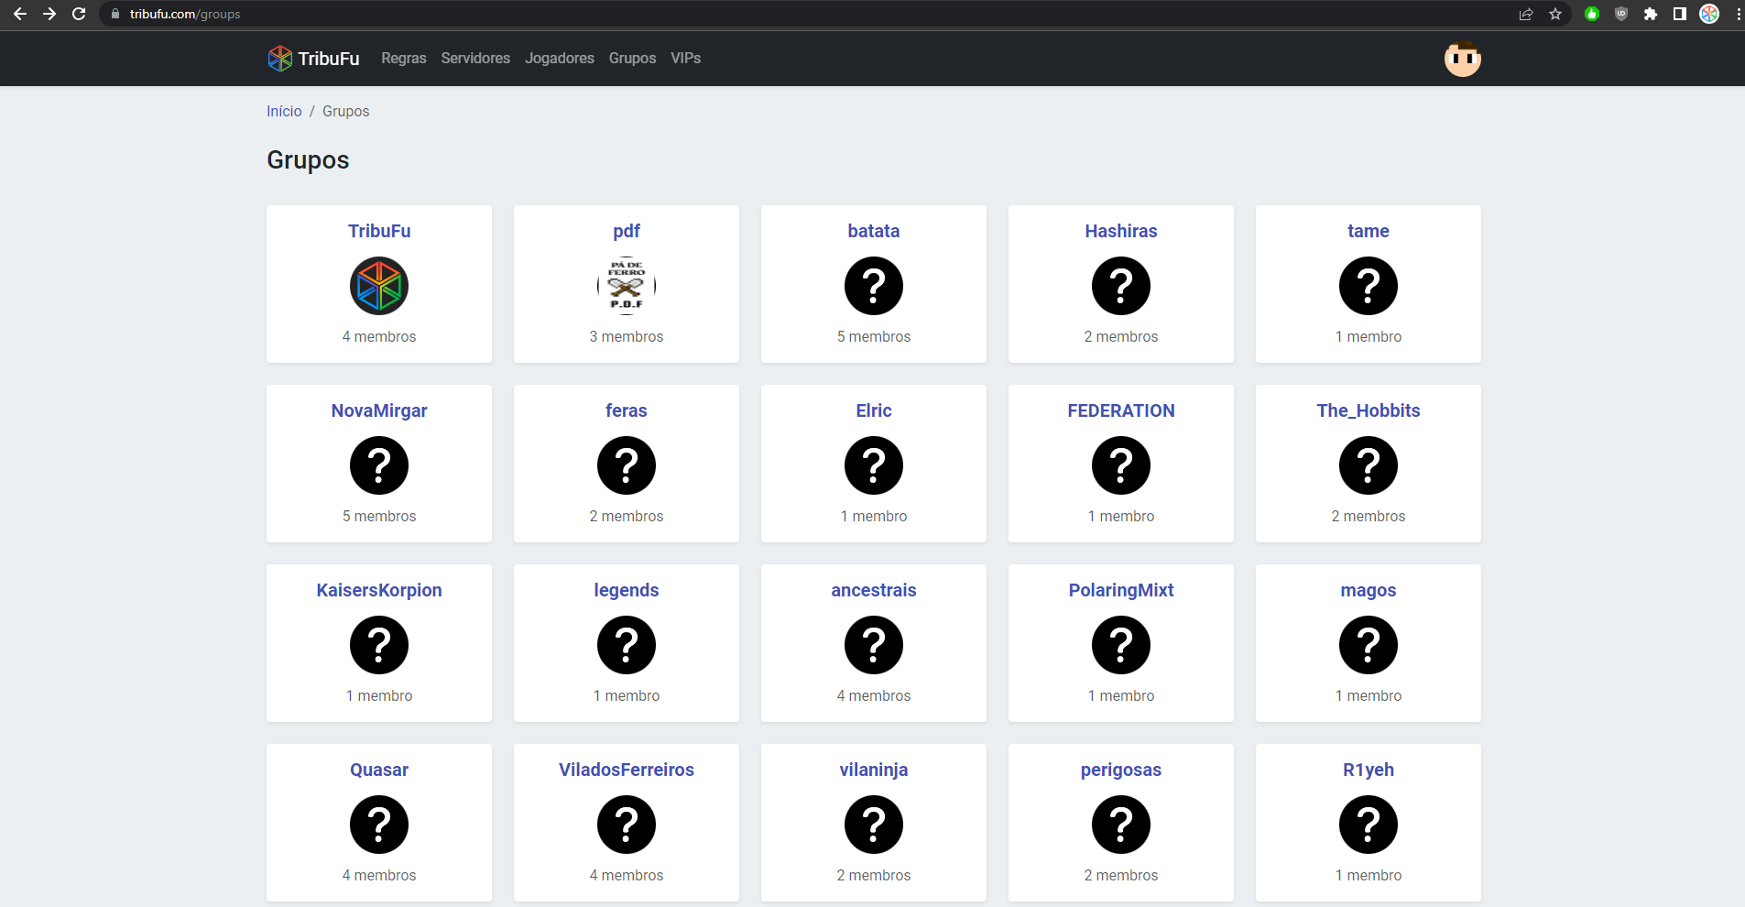This screenshot has height=907, width=1745.
Task: Open the vilaninja group title
Action: pos(874,770)
